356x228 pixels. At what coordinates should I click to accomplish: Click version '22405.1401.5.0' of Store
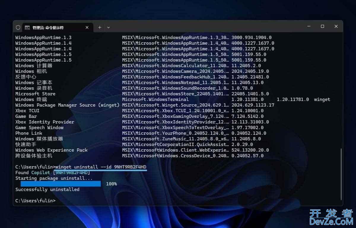click(250, 94)
